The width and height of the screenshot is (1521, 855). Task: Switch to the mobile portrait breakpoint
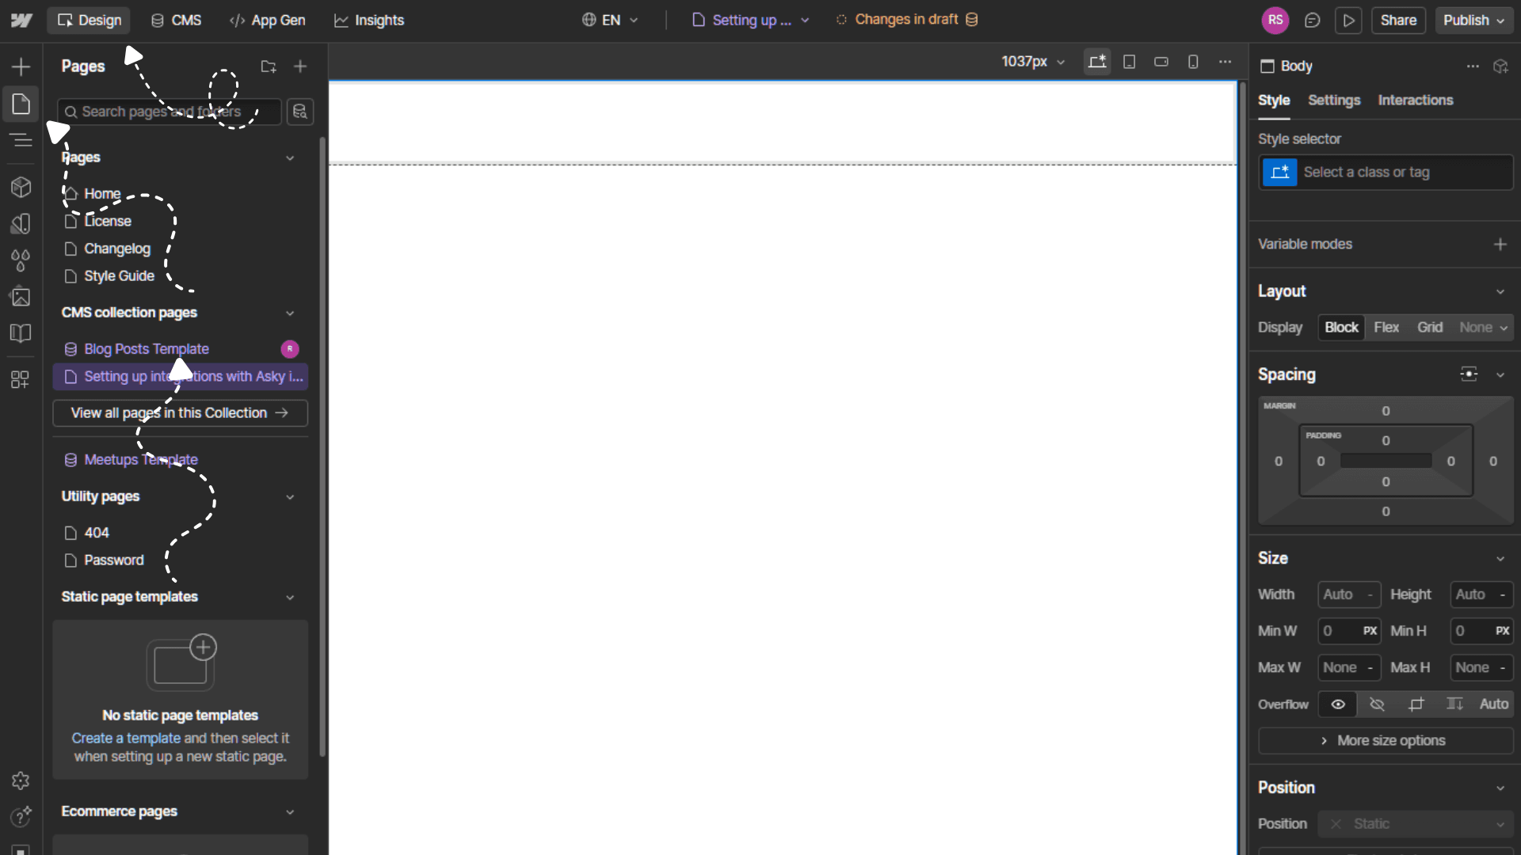tap(1193, 61)
